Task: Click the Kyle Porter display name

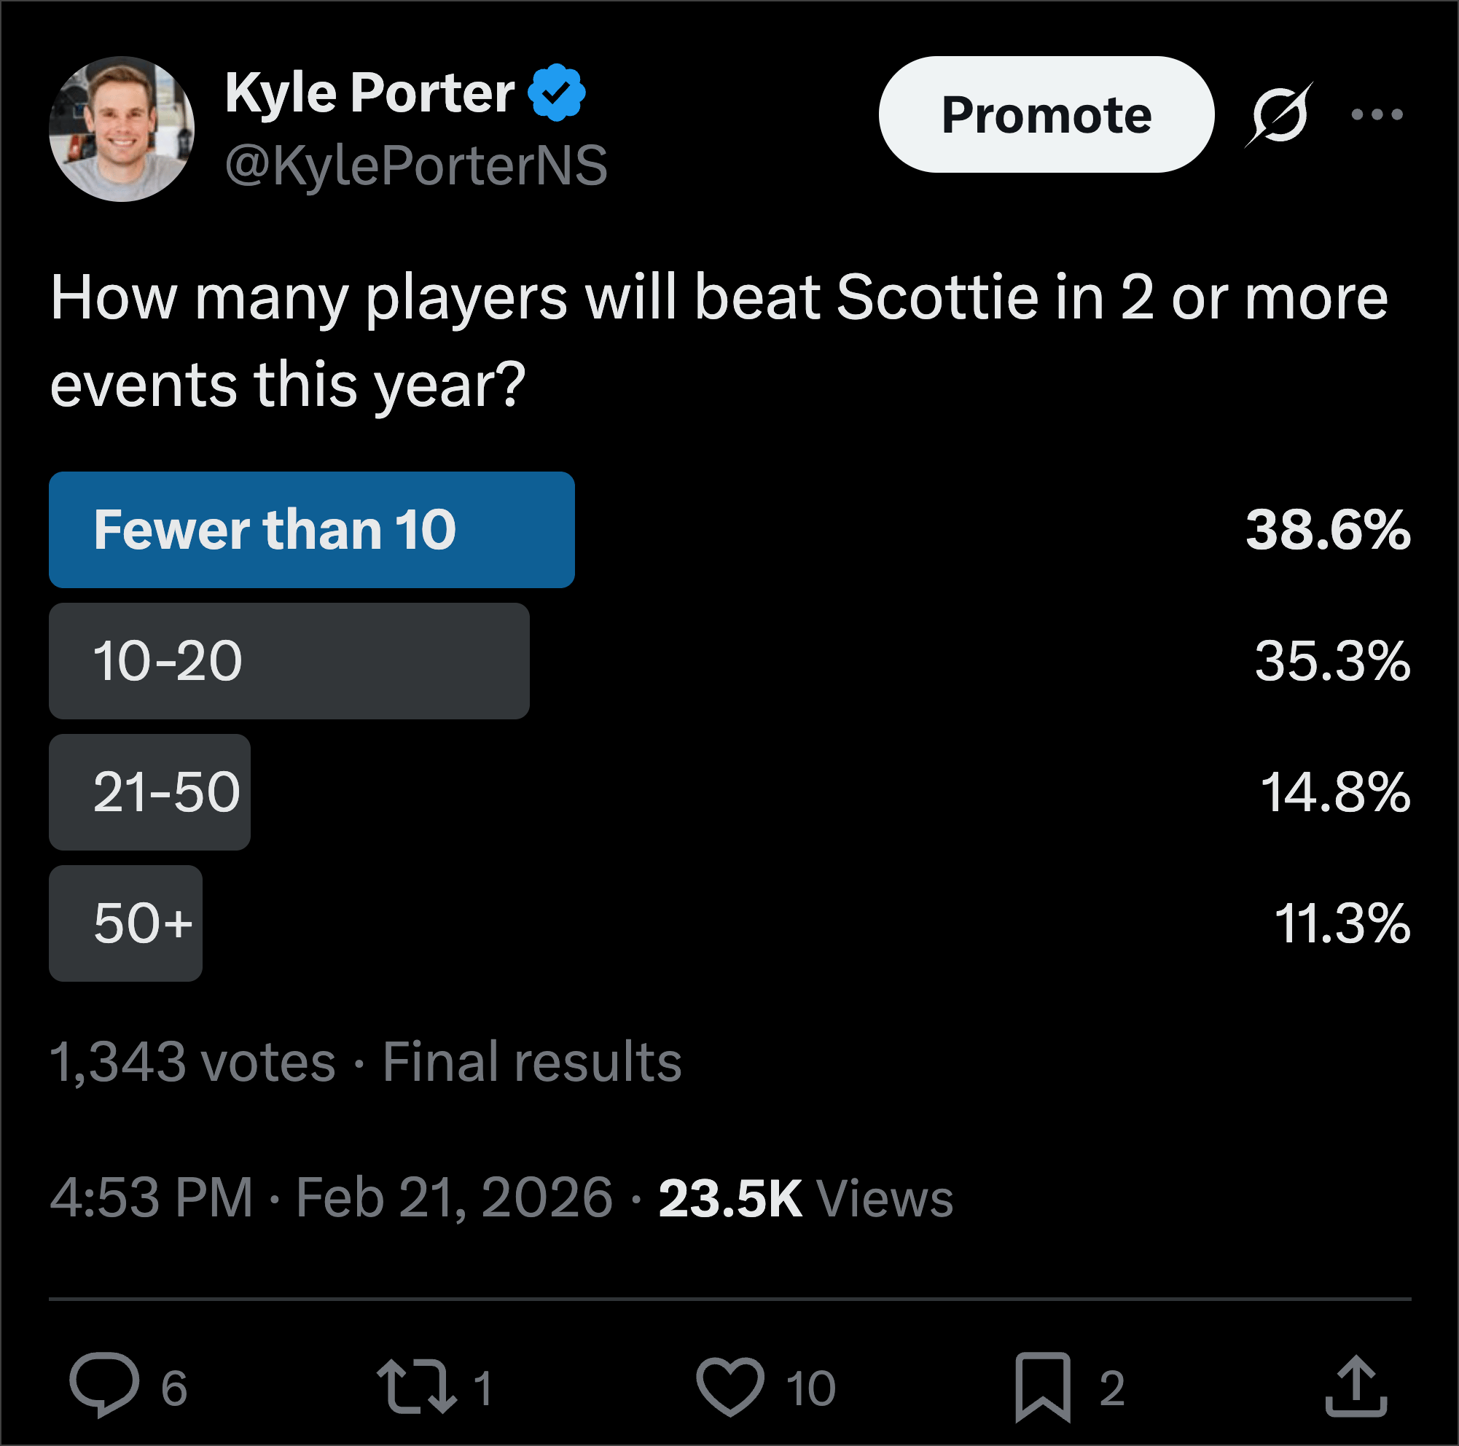Action: [369, 93]
